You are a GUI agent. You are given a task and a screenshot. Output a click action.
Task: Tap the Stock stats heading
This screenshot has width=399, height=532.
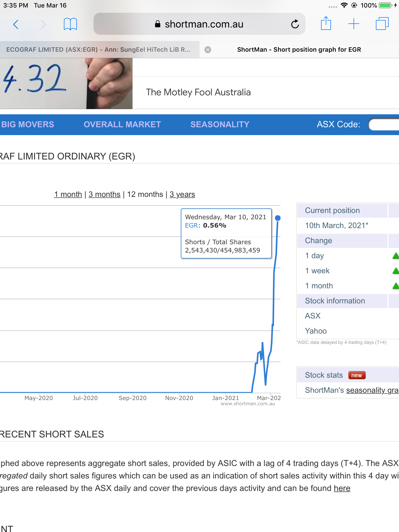[x=324, y=375]
